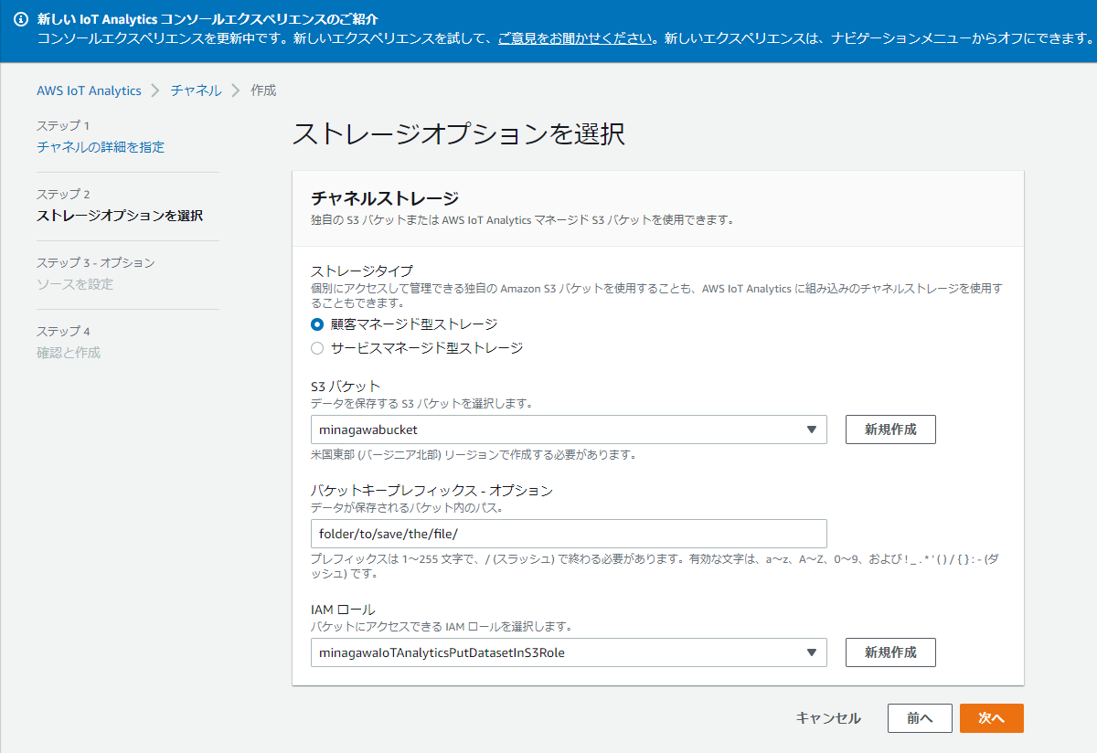Click 新規作成 next to IAM role
1097x753 pixels.
pyautogui.click(x=890, y=652)
